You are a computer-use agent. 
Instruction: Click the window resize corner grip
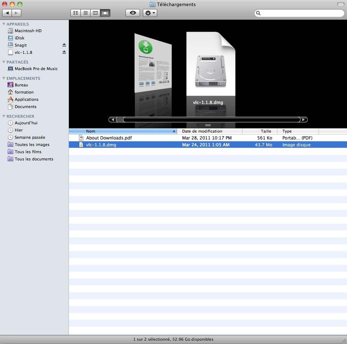344,341
